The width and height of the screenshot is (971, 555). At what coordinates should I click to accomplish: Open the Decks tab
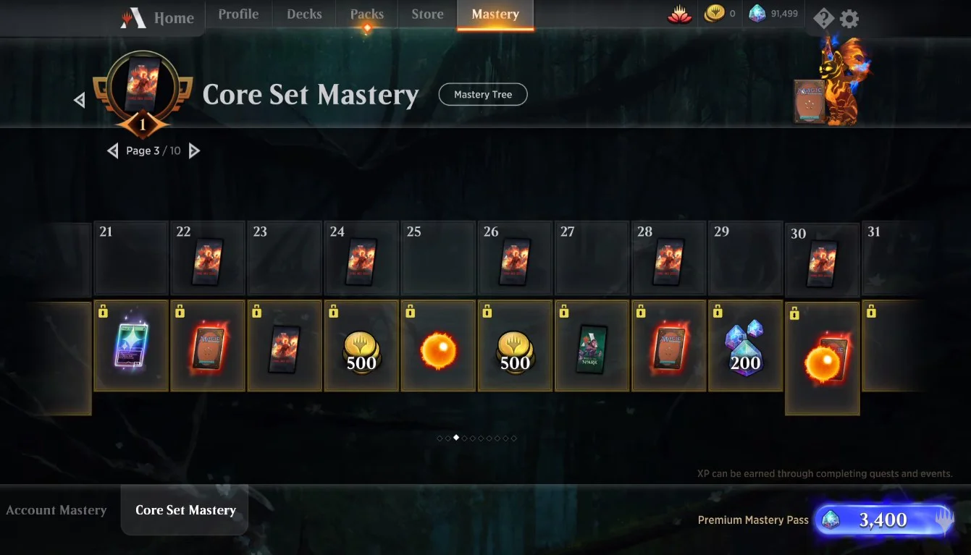[x=304, y=14]
